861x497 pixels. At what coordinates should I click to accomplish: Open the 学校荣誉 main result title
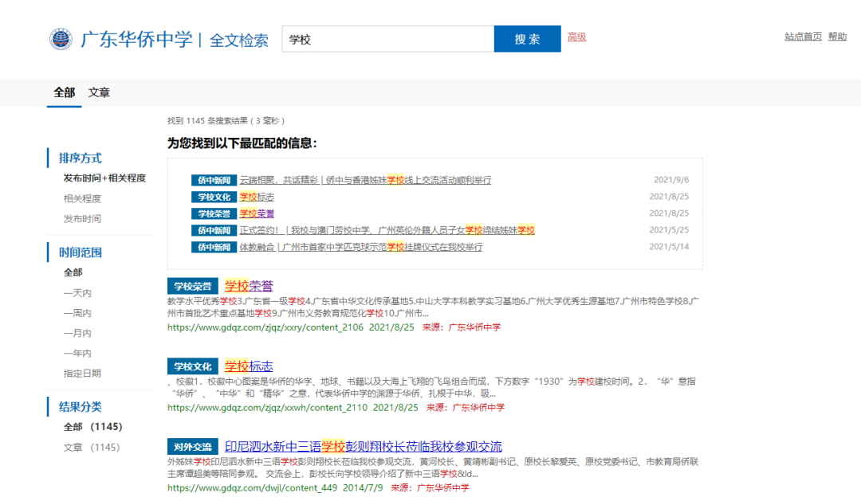[x=249, y=286]
